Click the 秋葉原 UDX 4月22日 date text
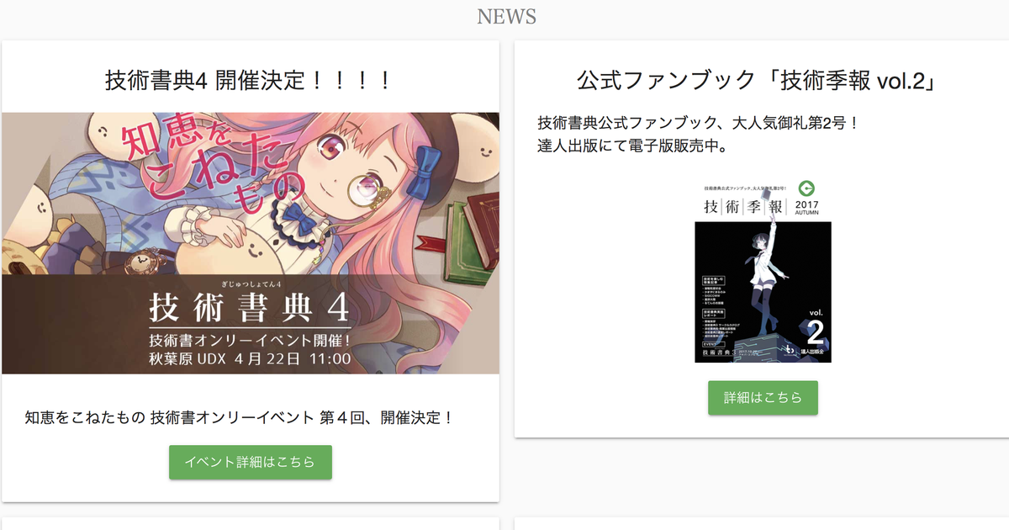The width and height of the screenshot is (1009, 530). pos(250,358)
